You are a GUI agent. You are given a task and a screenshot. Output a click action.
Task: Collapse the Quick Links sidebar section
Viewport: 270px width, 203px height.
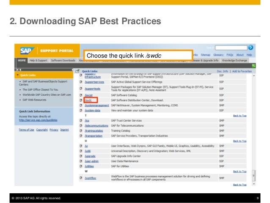(18, 75)
